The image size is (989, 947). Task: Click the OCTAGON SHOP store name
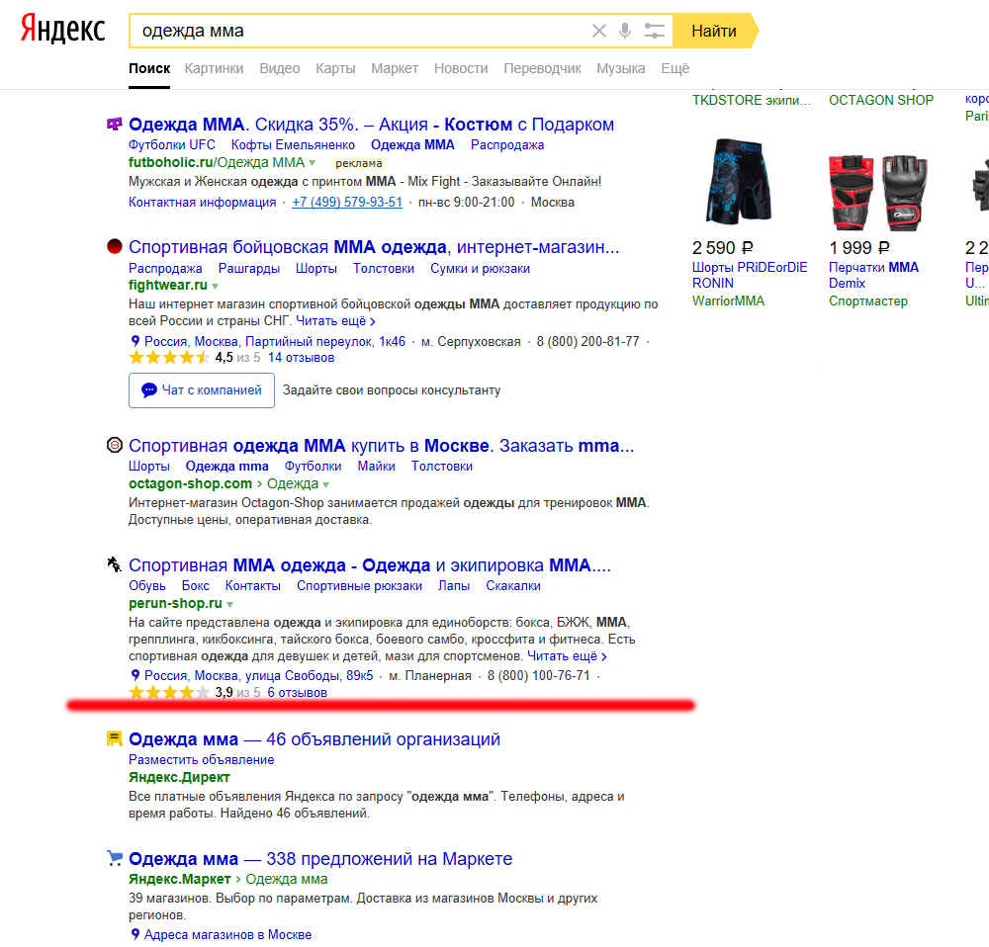[x=881, y=100]
